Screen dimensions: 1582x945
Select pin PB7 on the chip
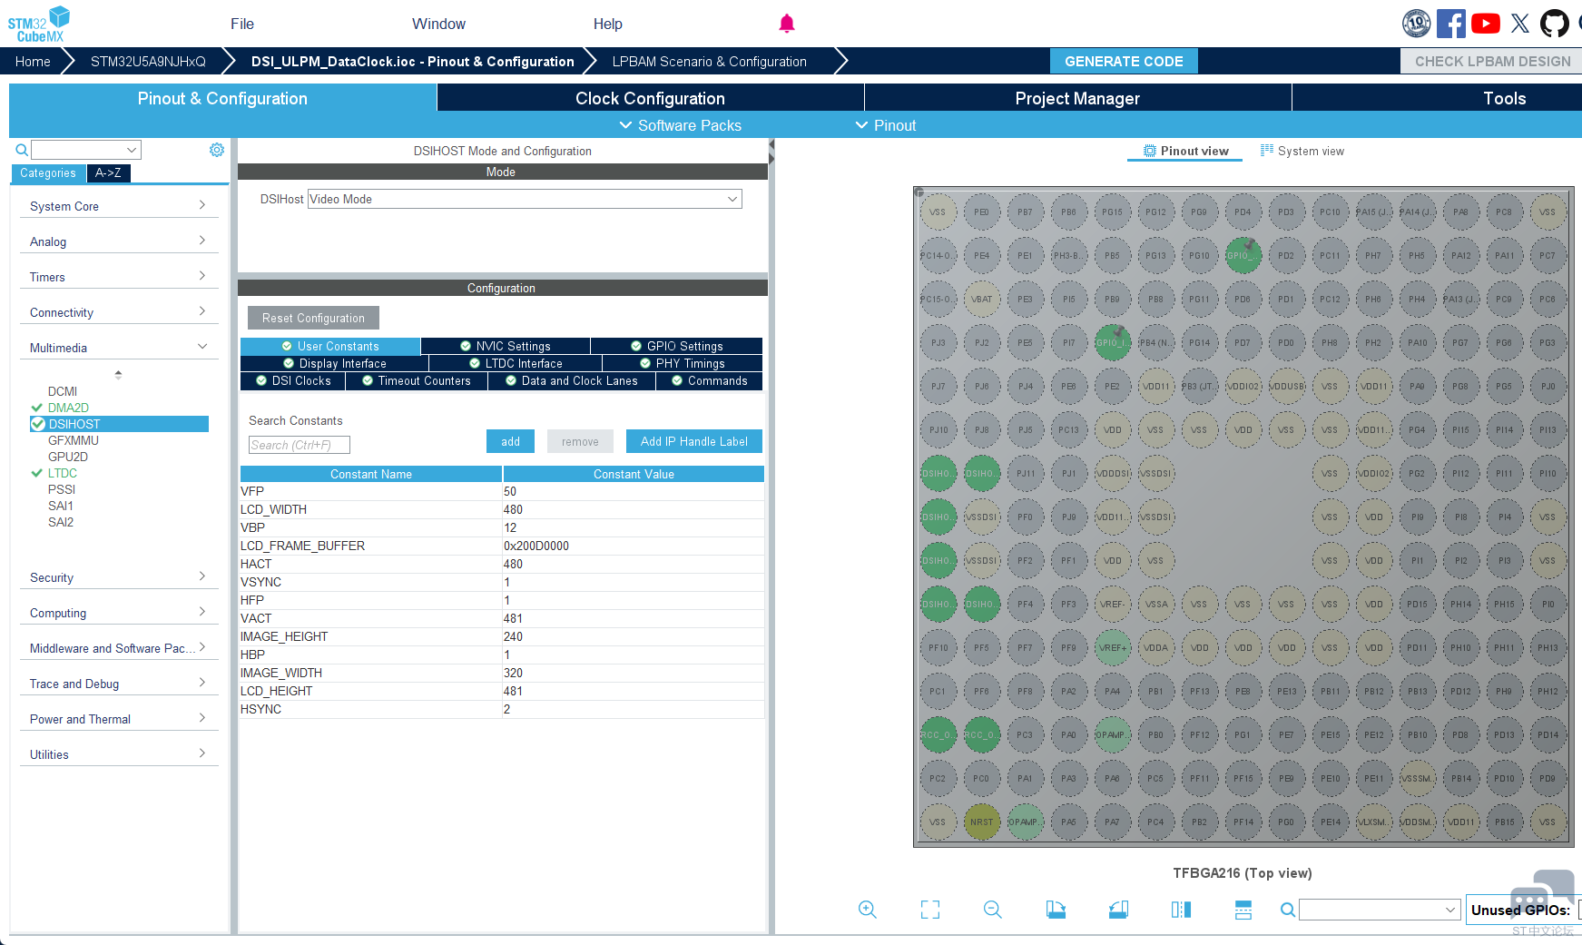(1025, 212)
